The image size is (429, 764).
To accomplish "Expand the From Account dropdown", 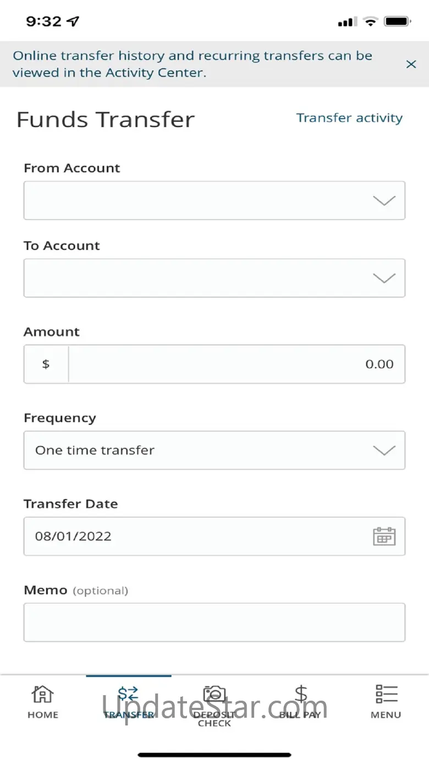I will [x=215, y=201].
